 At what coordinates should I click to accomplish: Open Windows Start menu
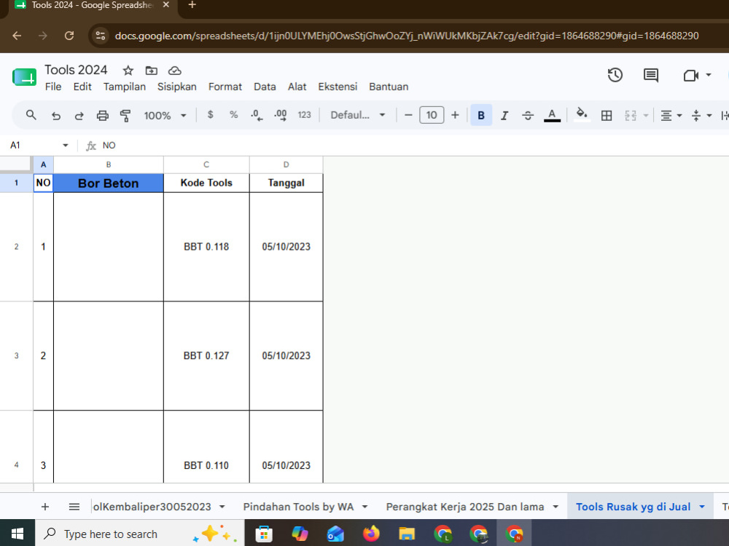17,534
